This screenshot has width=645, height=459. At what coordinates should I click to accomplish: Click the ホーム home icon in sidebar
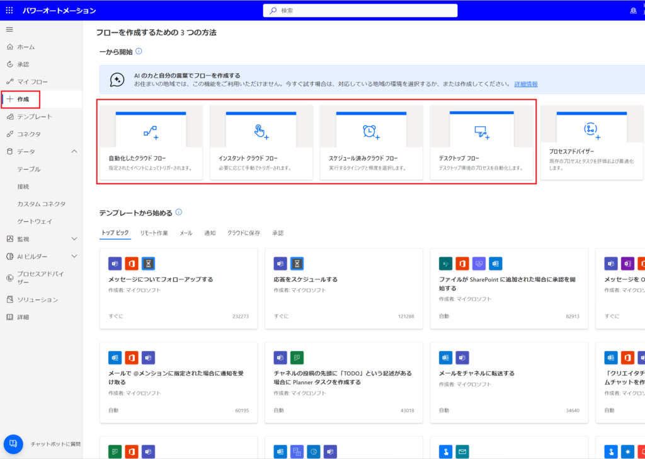[x=9, y=47]
